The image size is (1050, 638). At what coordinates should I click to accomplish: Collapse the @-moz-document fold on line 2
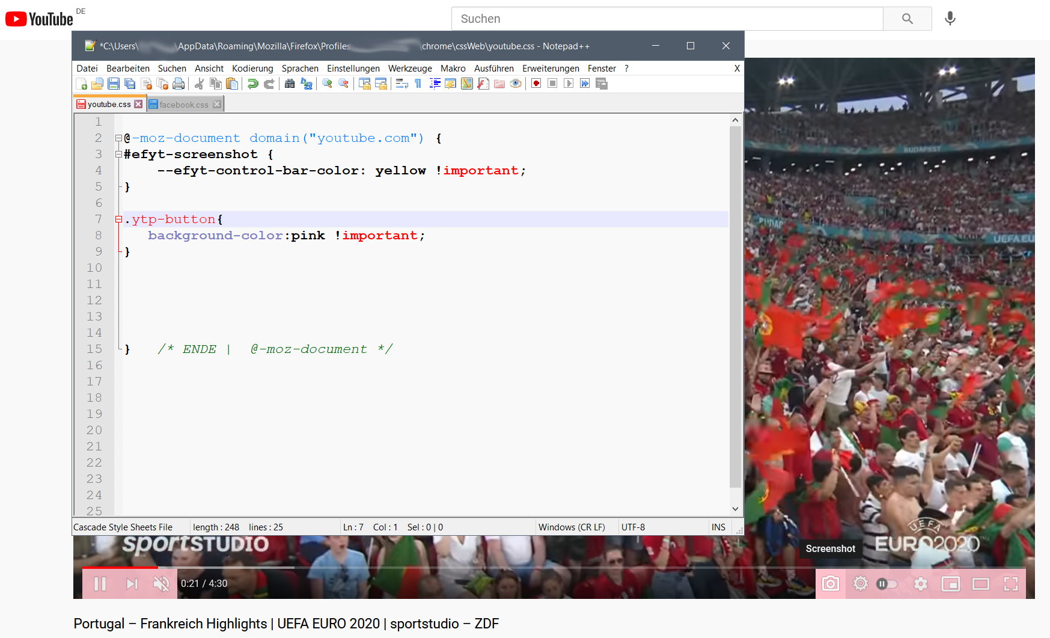coord(119,138)
